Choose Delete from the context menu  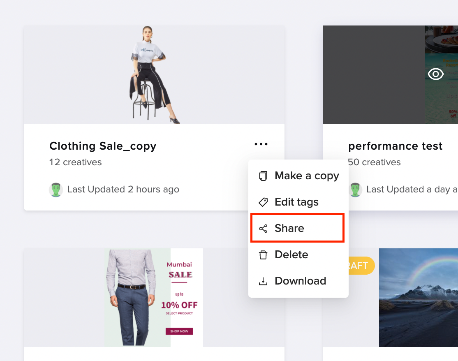point(298,255)
